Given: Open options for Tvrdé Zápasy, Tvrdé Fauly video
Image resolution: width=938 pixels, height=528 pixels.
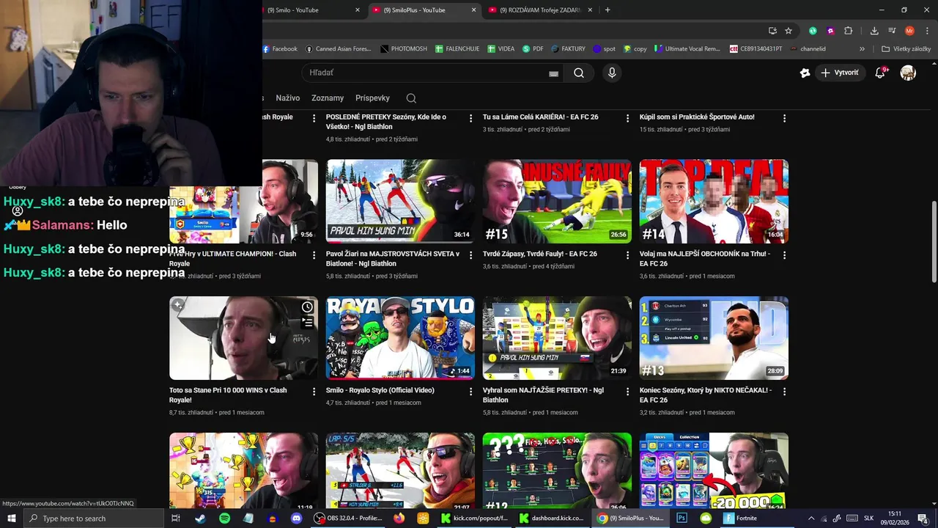Looking at the screenshot, I should tap(628, 255).
